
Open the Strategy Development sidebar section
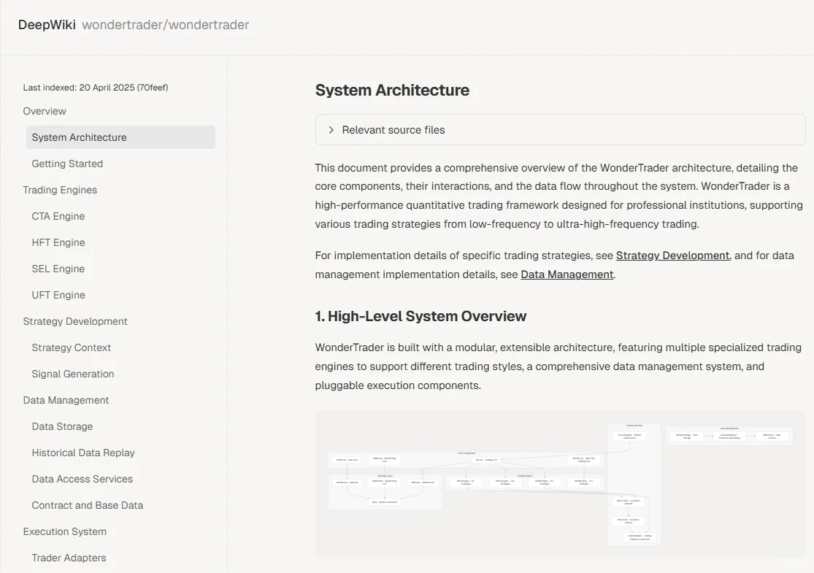click(x=75, y=321)
